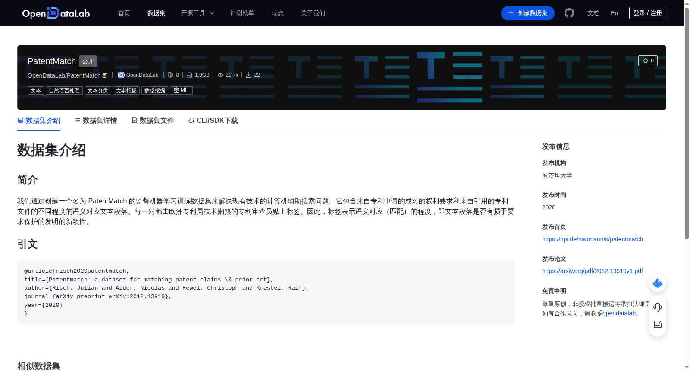This screenshot has width=690, height=371.
Task: Star the PatentMatch dataset
Action: point(648,61)
